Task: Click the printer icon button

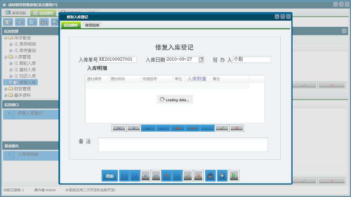Action: click(x=210, y=176)
